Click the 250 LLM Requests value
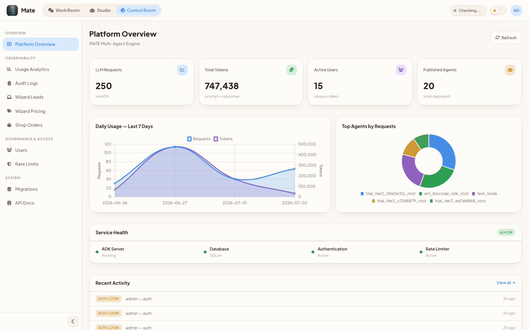 pyautogui.click(x=104, y=86)
